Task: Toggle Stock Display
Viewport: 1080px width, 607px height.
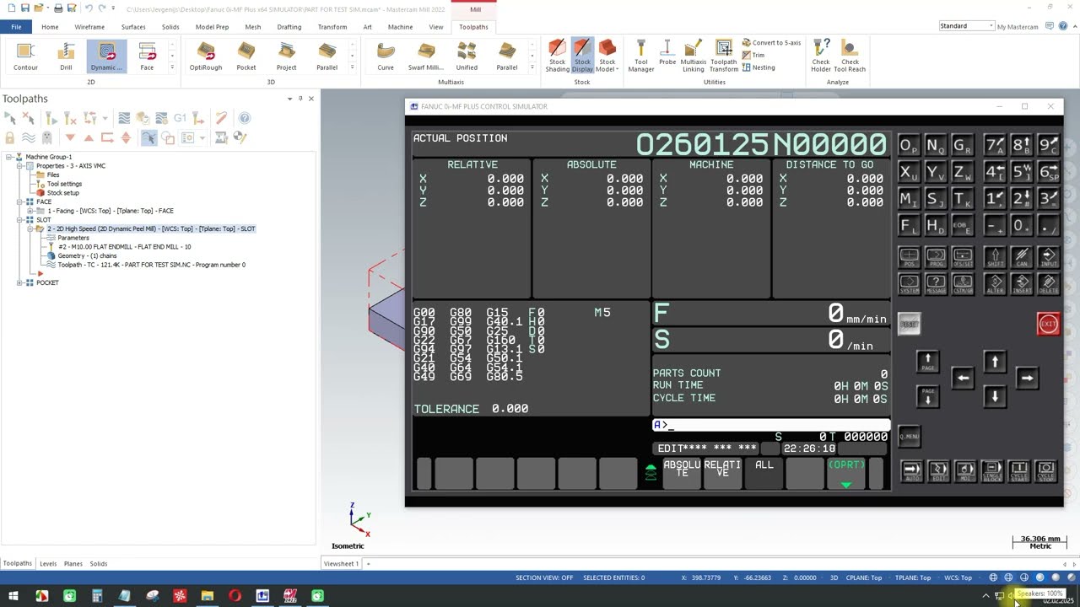Action: tap(582, 56)
